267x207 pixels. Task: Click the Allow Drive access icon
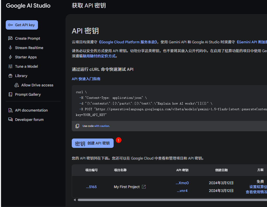click(17, 85)
